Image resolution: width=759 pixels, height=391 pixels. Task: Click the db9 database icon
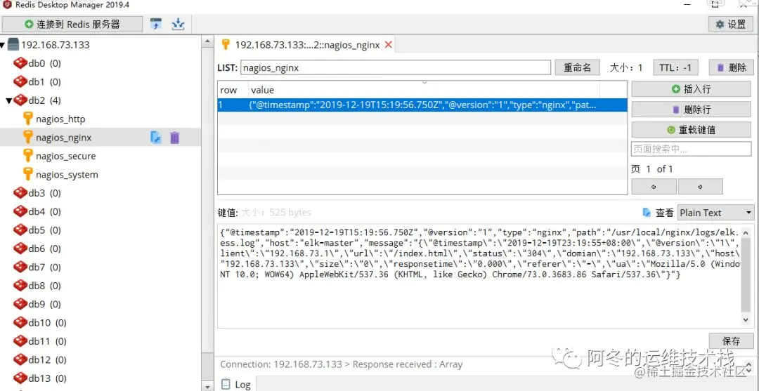20,304
